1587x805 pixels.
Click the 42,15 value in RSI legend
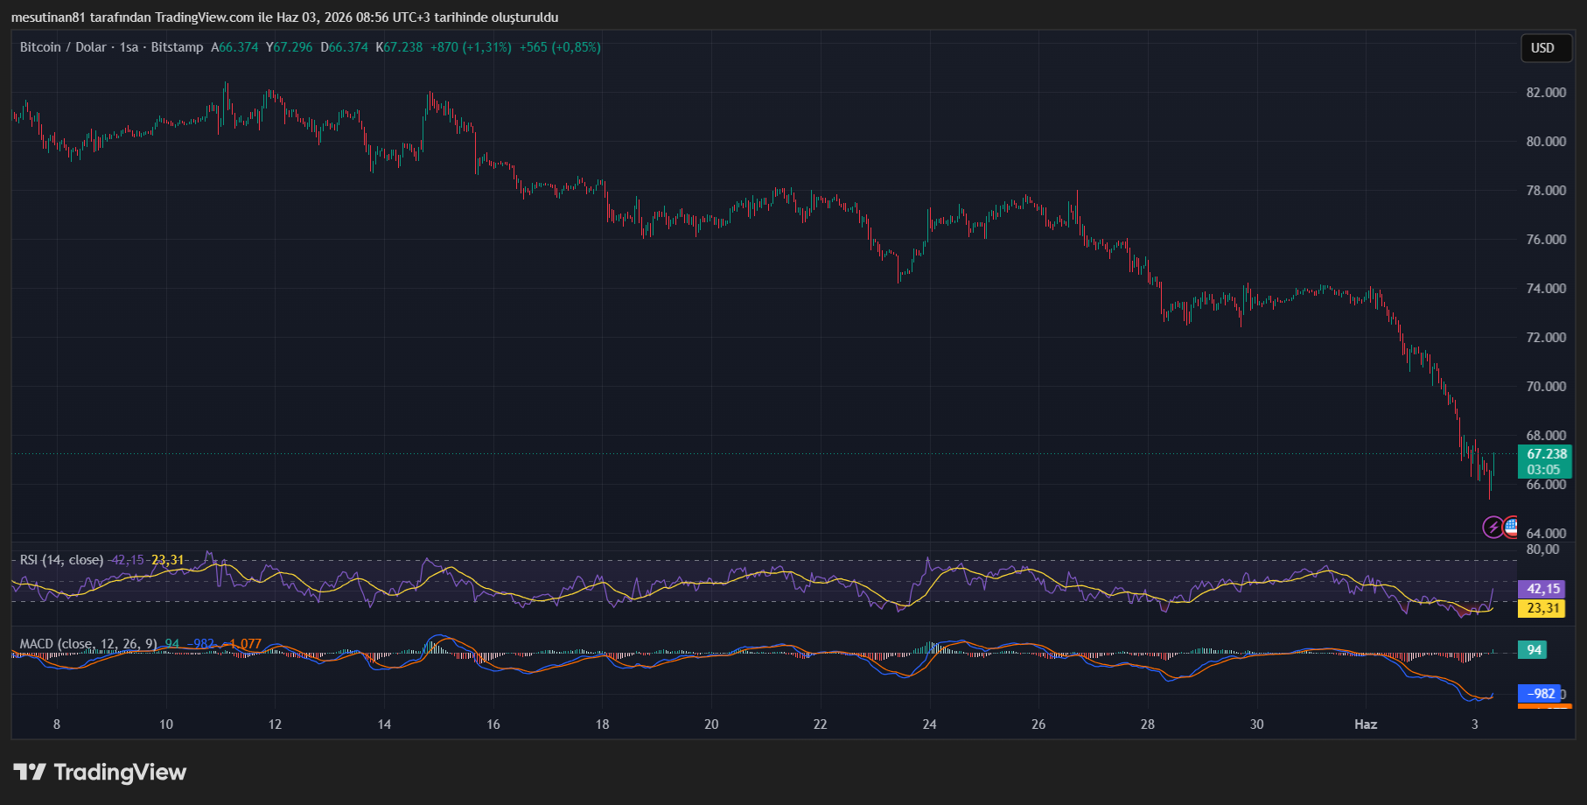point(128,560)
